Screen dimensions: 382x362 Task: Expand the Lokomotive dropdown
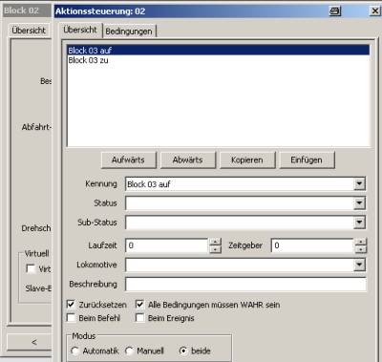coord(359,265)
